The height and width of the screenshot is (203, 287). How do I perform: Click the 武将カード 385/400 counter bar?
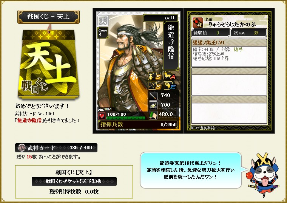click(x=56, y=148)
